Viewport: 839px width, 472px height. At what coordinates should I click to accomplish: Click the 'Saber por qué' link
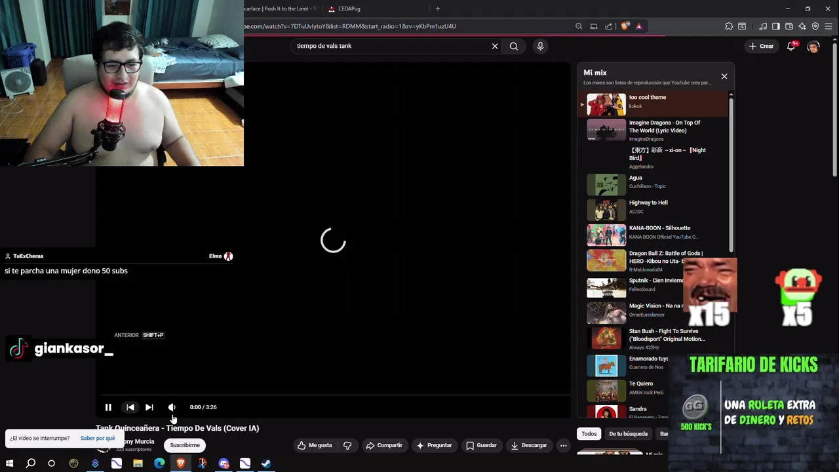pyautogui.click(x=98, y=438)
